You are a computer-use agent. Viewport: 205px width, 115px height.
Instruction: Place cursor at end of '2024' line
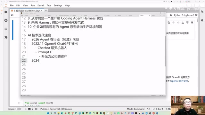pos(39,61)
